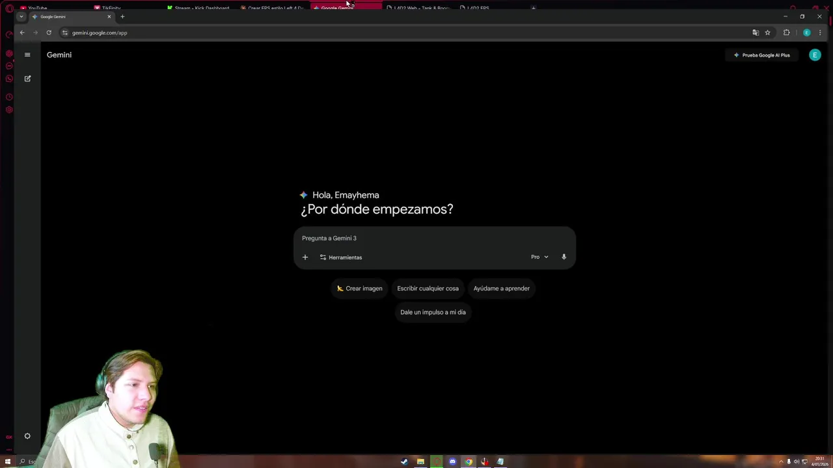
Task: Open the Chrome extensions puzzle icon
Action: tap(786, 32)
